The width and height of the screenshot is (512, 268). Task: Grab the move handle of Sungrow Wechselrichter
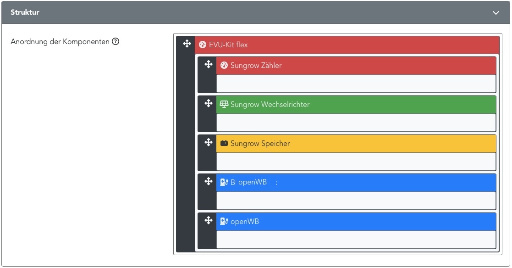(x=208, y=104)
